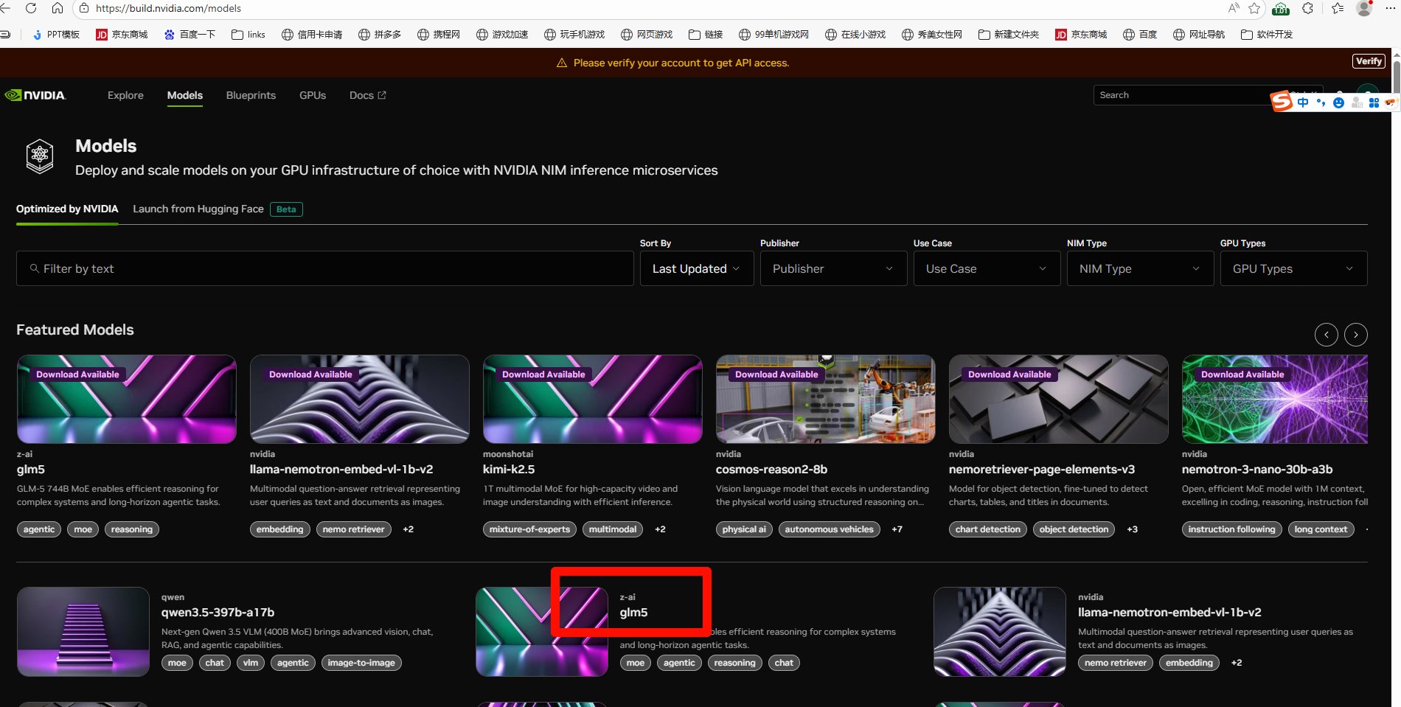Click the mixture-of-experts tag
Image resolution: width=1401 pixels, height=707 pixels.
(x=529, y=529)
